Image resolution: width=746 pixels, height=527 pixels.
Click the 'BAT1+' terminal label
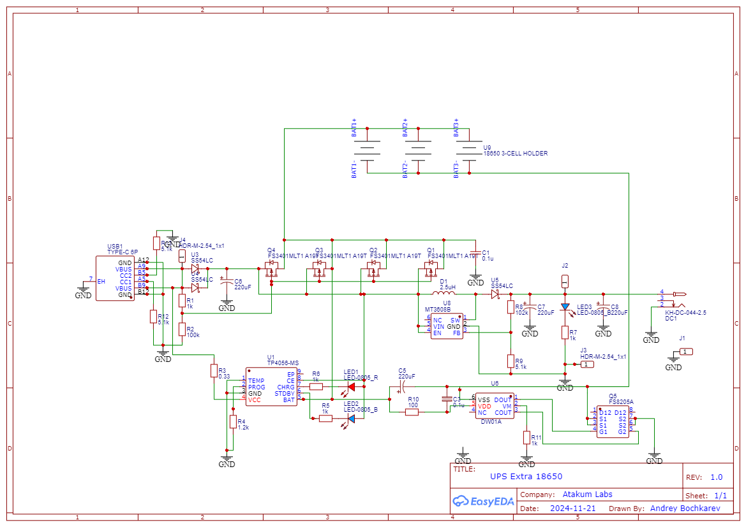354,127
